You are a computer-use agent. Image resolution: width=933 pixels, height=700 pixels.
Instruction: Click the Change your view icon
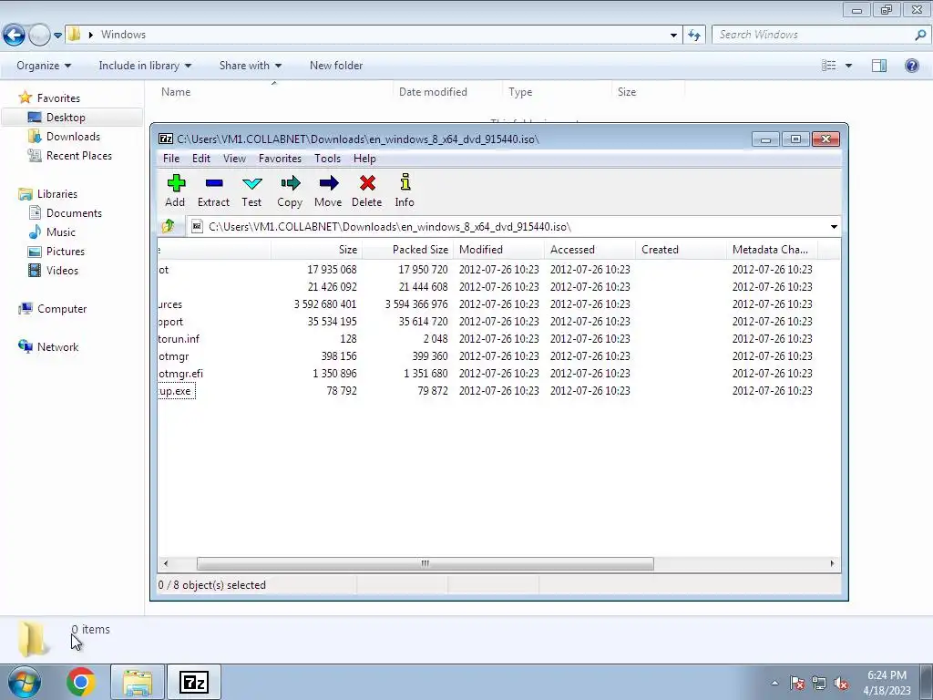coord(829,66)
